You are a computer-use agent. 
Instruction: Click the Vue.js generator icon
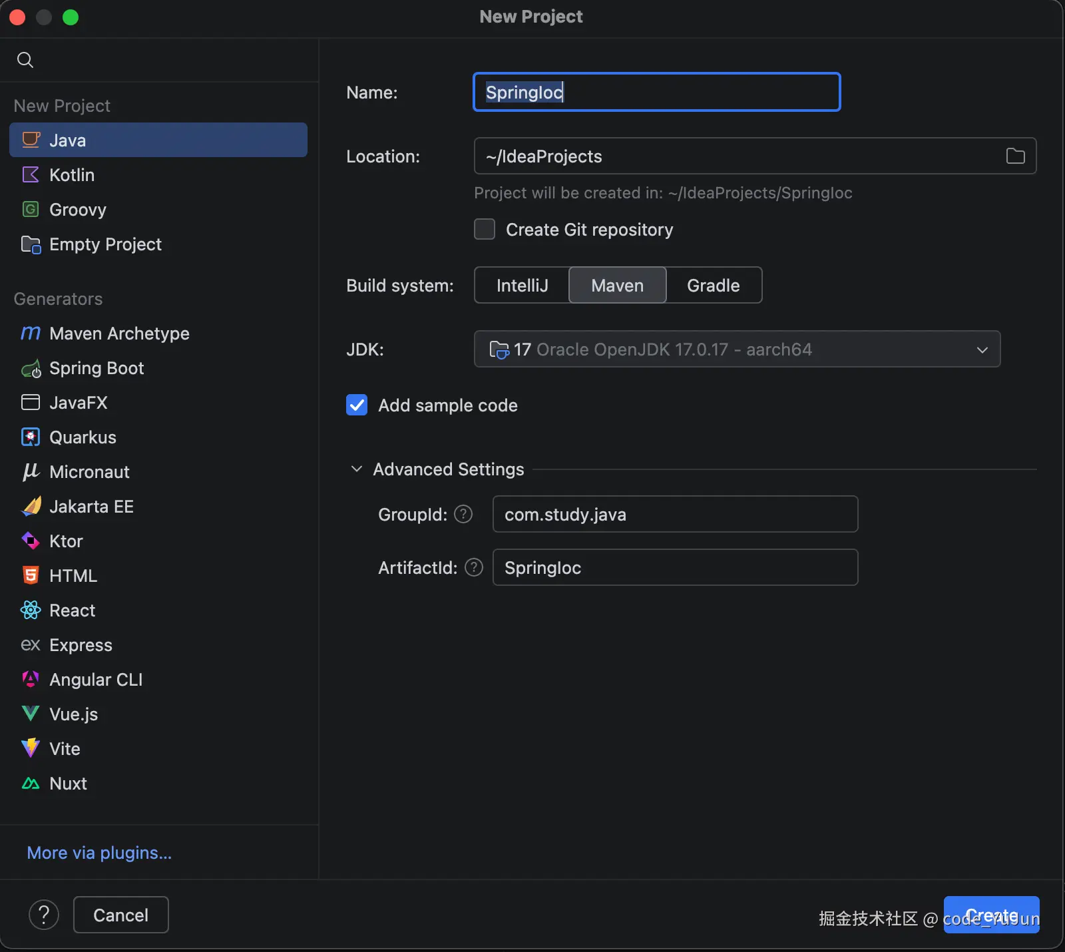31,714
